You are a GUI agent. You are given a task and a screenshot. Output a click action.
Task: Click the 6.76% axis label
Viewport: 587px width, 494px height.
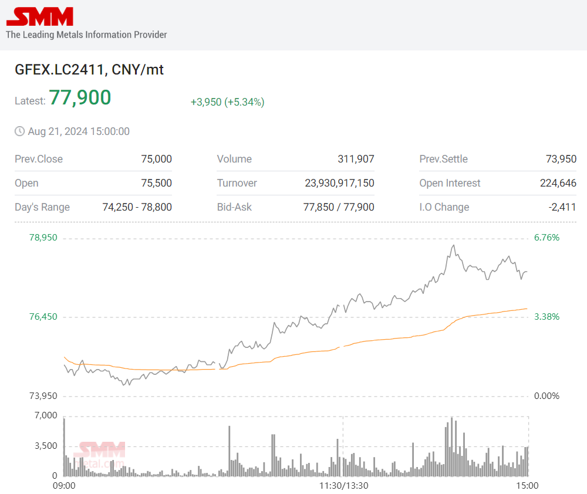(x=546, y=238)
